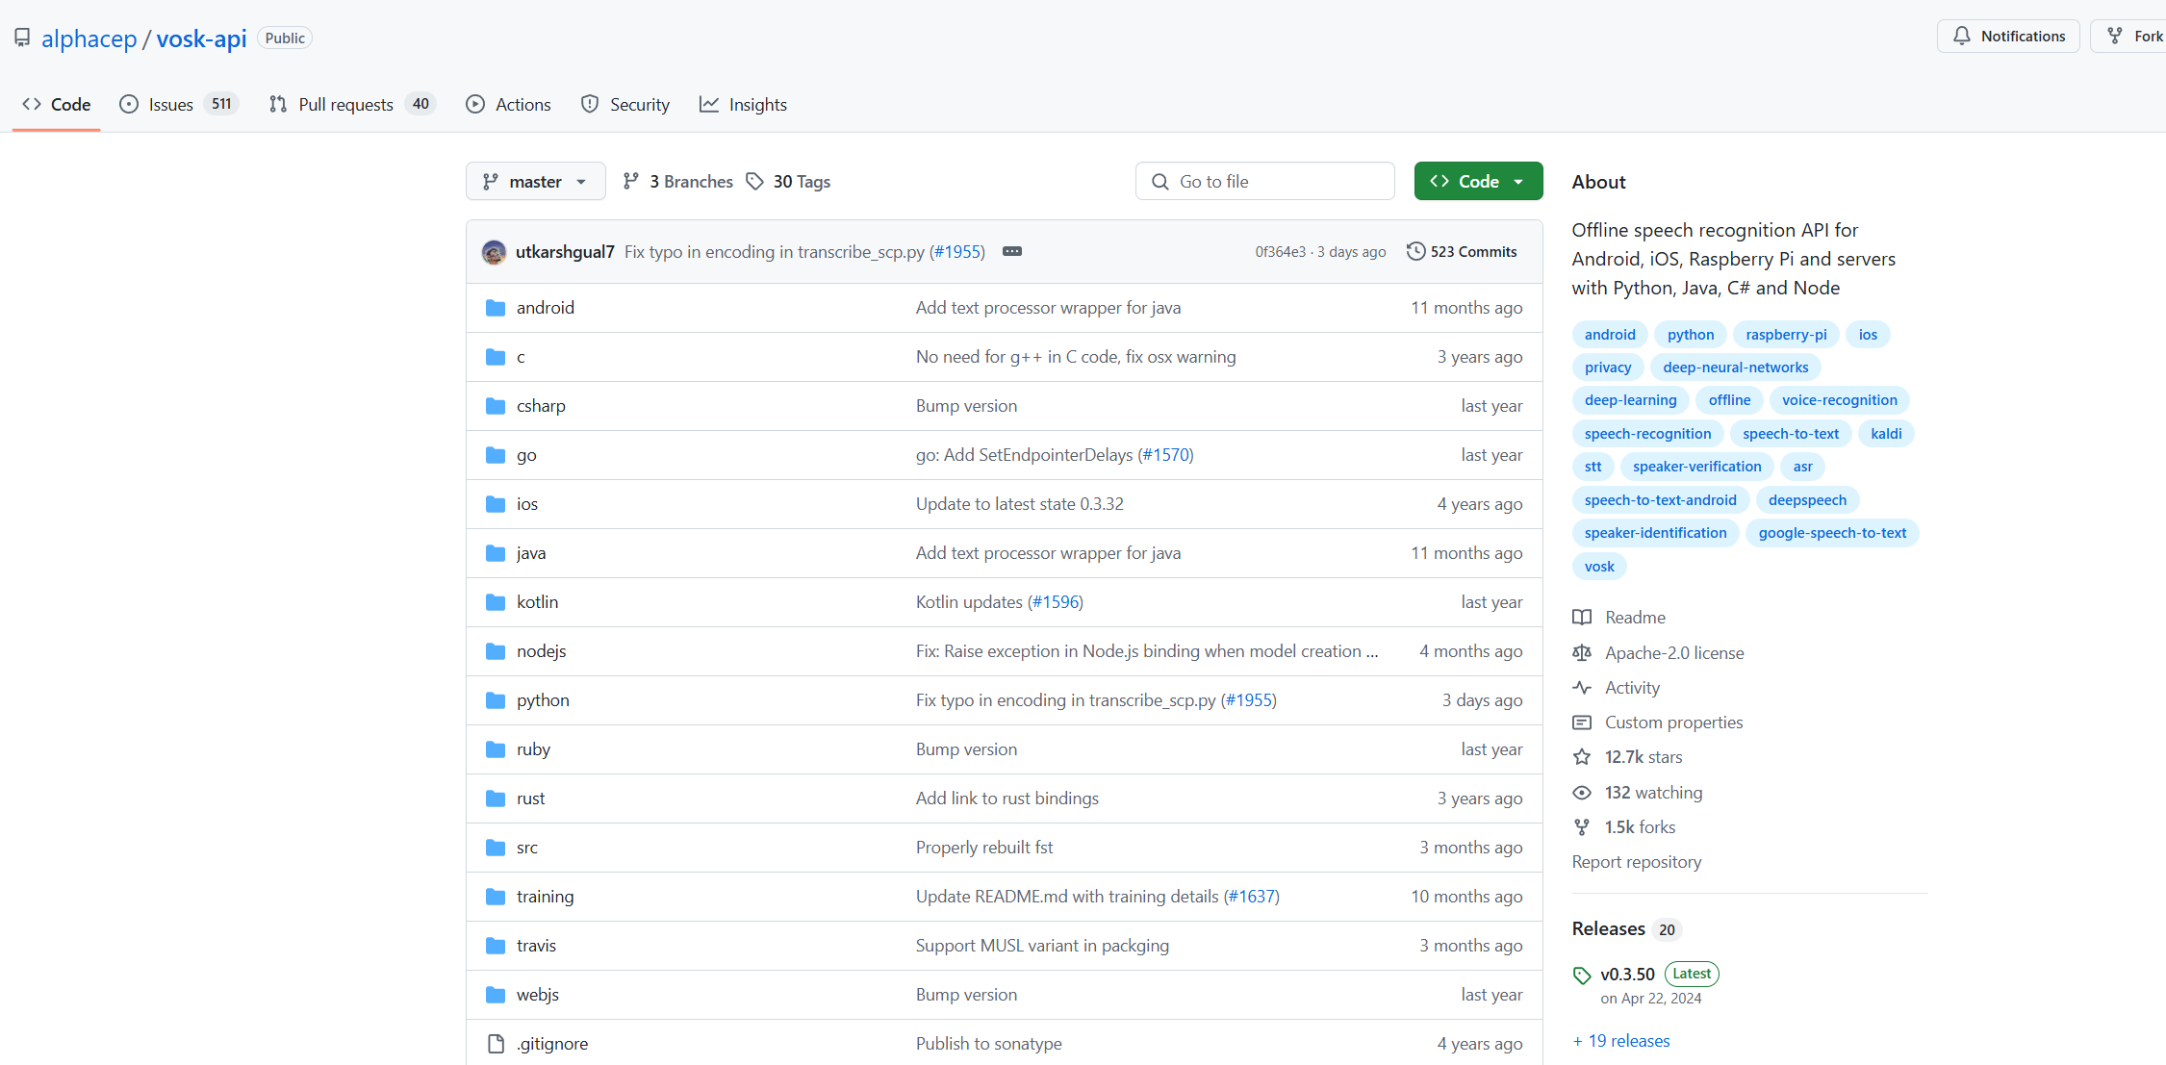Click the nodejs folder icon
This screenshot has width=2166, height=1065.
pos(496,651)
